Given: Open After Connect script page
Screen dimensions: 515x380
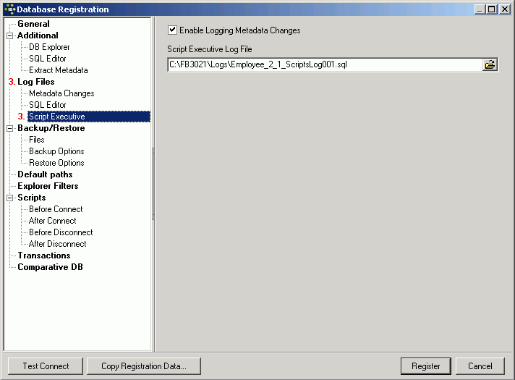Looking at the screenshot, I should [x=53, y=221].
